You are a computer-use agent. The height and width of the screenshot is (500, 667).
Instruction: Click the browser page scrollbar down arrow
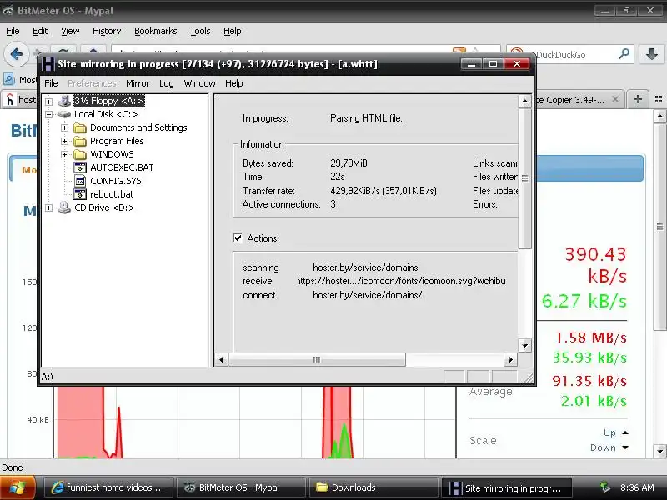[659, 451]
